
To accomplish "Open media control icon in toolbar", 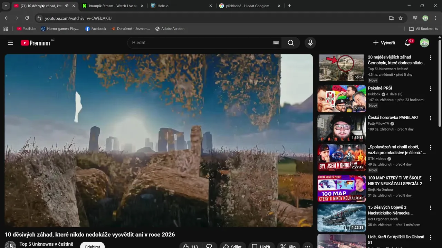I will (415, 18).
